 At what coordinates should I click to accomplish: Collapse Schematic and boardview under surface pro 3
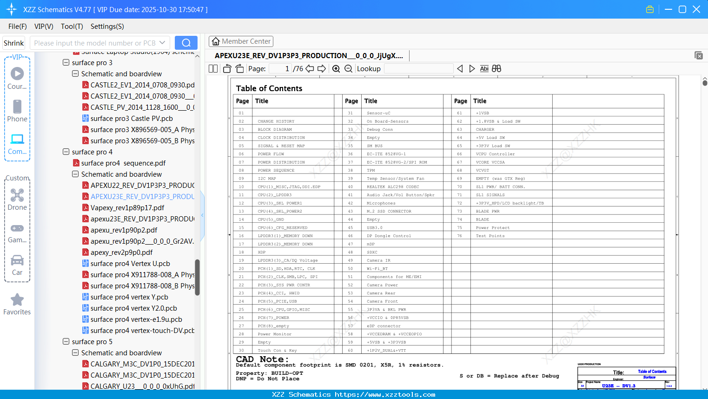coord(75,73)
